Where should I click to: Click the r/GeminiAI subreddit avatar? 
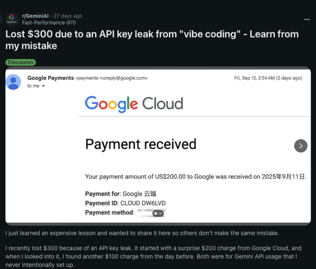12,19
